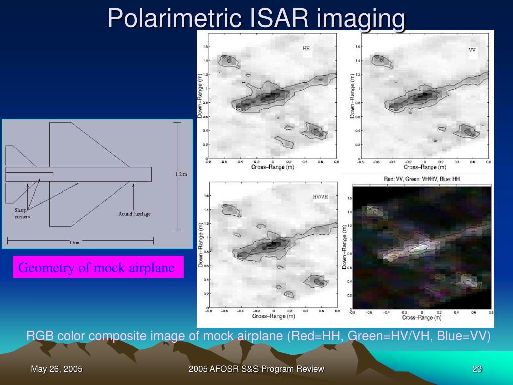Select the VV polarization ISAR plot
This screenshot has height=385, width=513.
[425, 96]
